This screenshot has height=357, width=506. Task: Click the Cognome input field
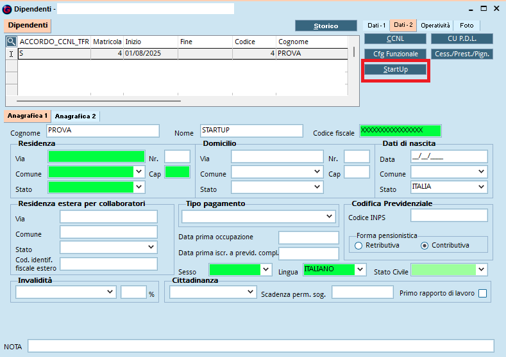103,131
